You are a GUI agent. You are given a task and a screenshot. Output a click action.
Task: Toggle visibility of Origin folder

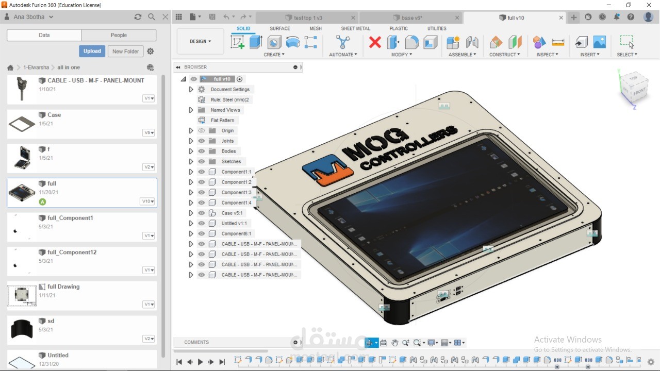click(x=202, y=131)
